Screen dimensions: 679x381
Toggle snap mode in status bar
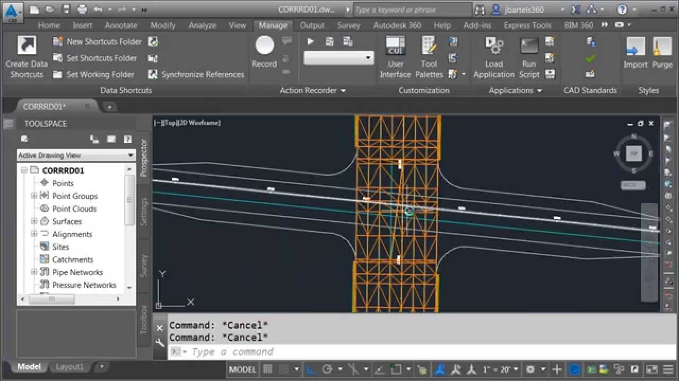coord(283,369)
